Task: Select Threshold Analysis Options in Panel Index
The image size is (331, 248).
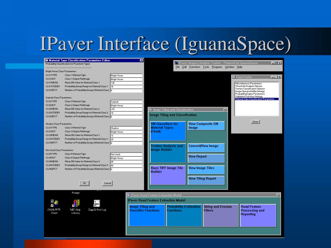Action: coord(257,86)
